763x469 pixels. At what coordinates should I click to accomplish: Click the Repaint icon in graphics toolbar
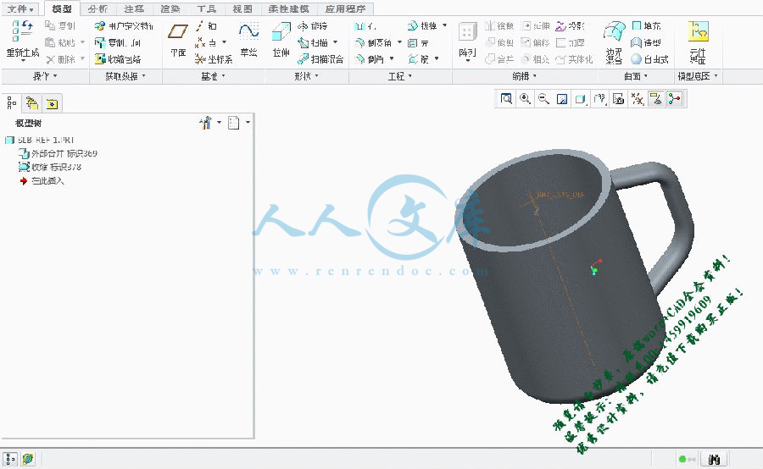click(x=562, y=99)
